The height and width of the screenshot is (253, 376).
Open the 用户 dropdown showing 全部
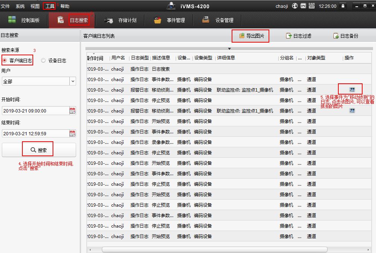tap(39, 81)
